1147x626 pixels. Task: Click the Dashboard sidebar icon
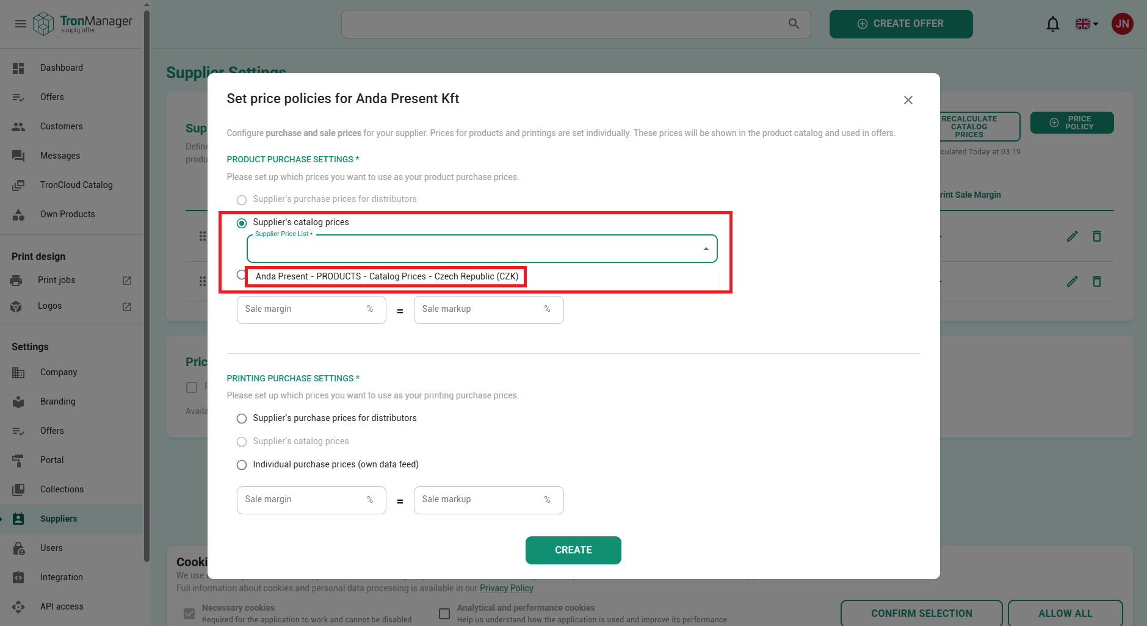coord(18,68)
